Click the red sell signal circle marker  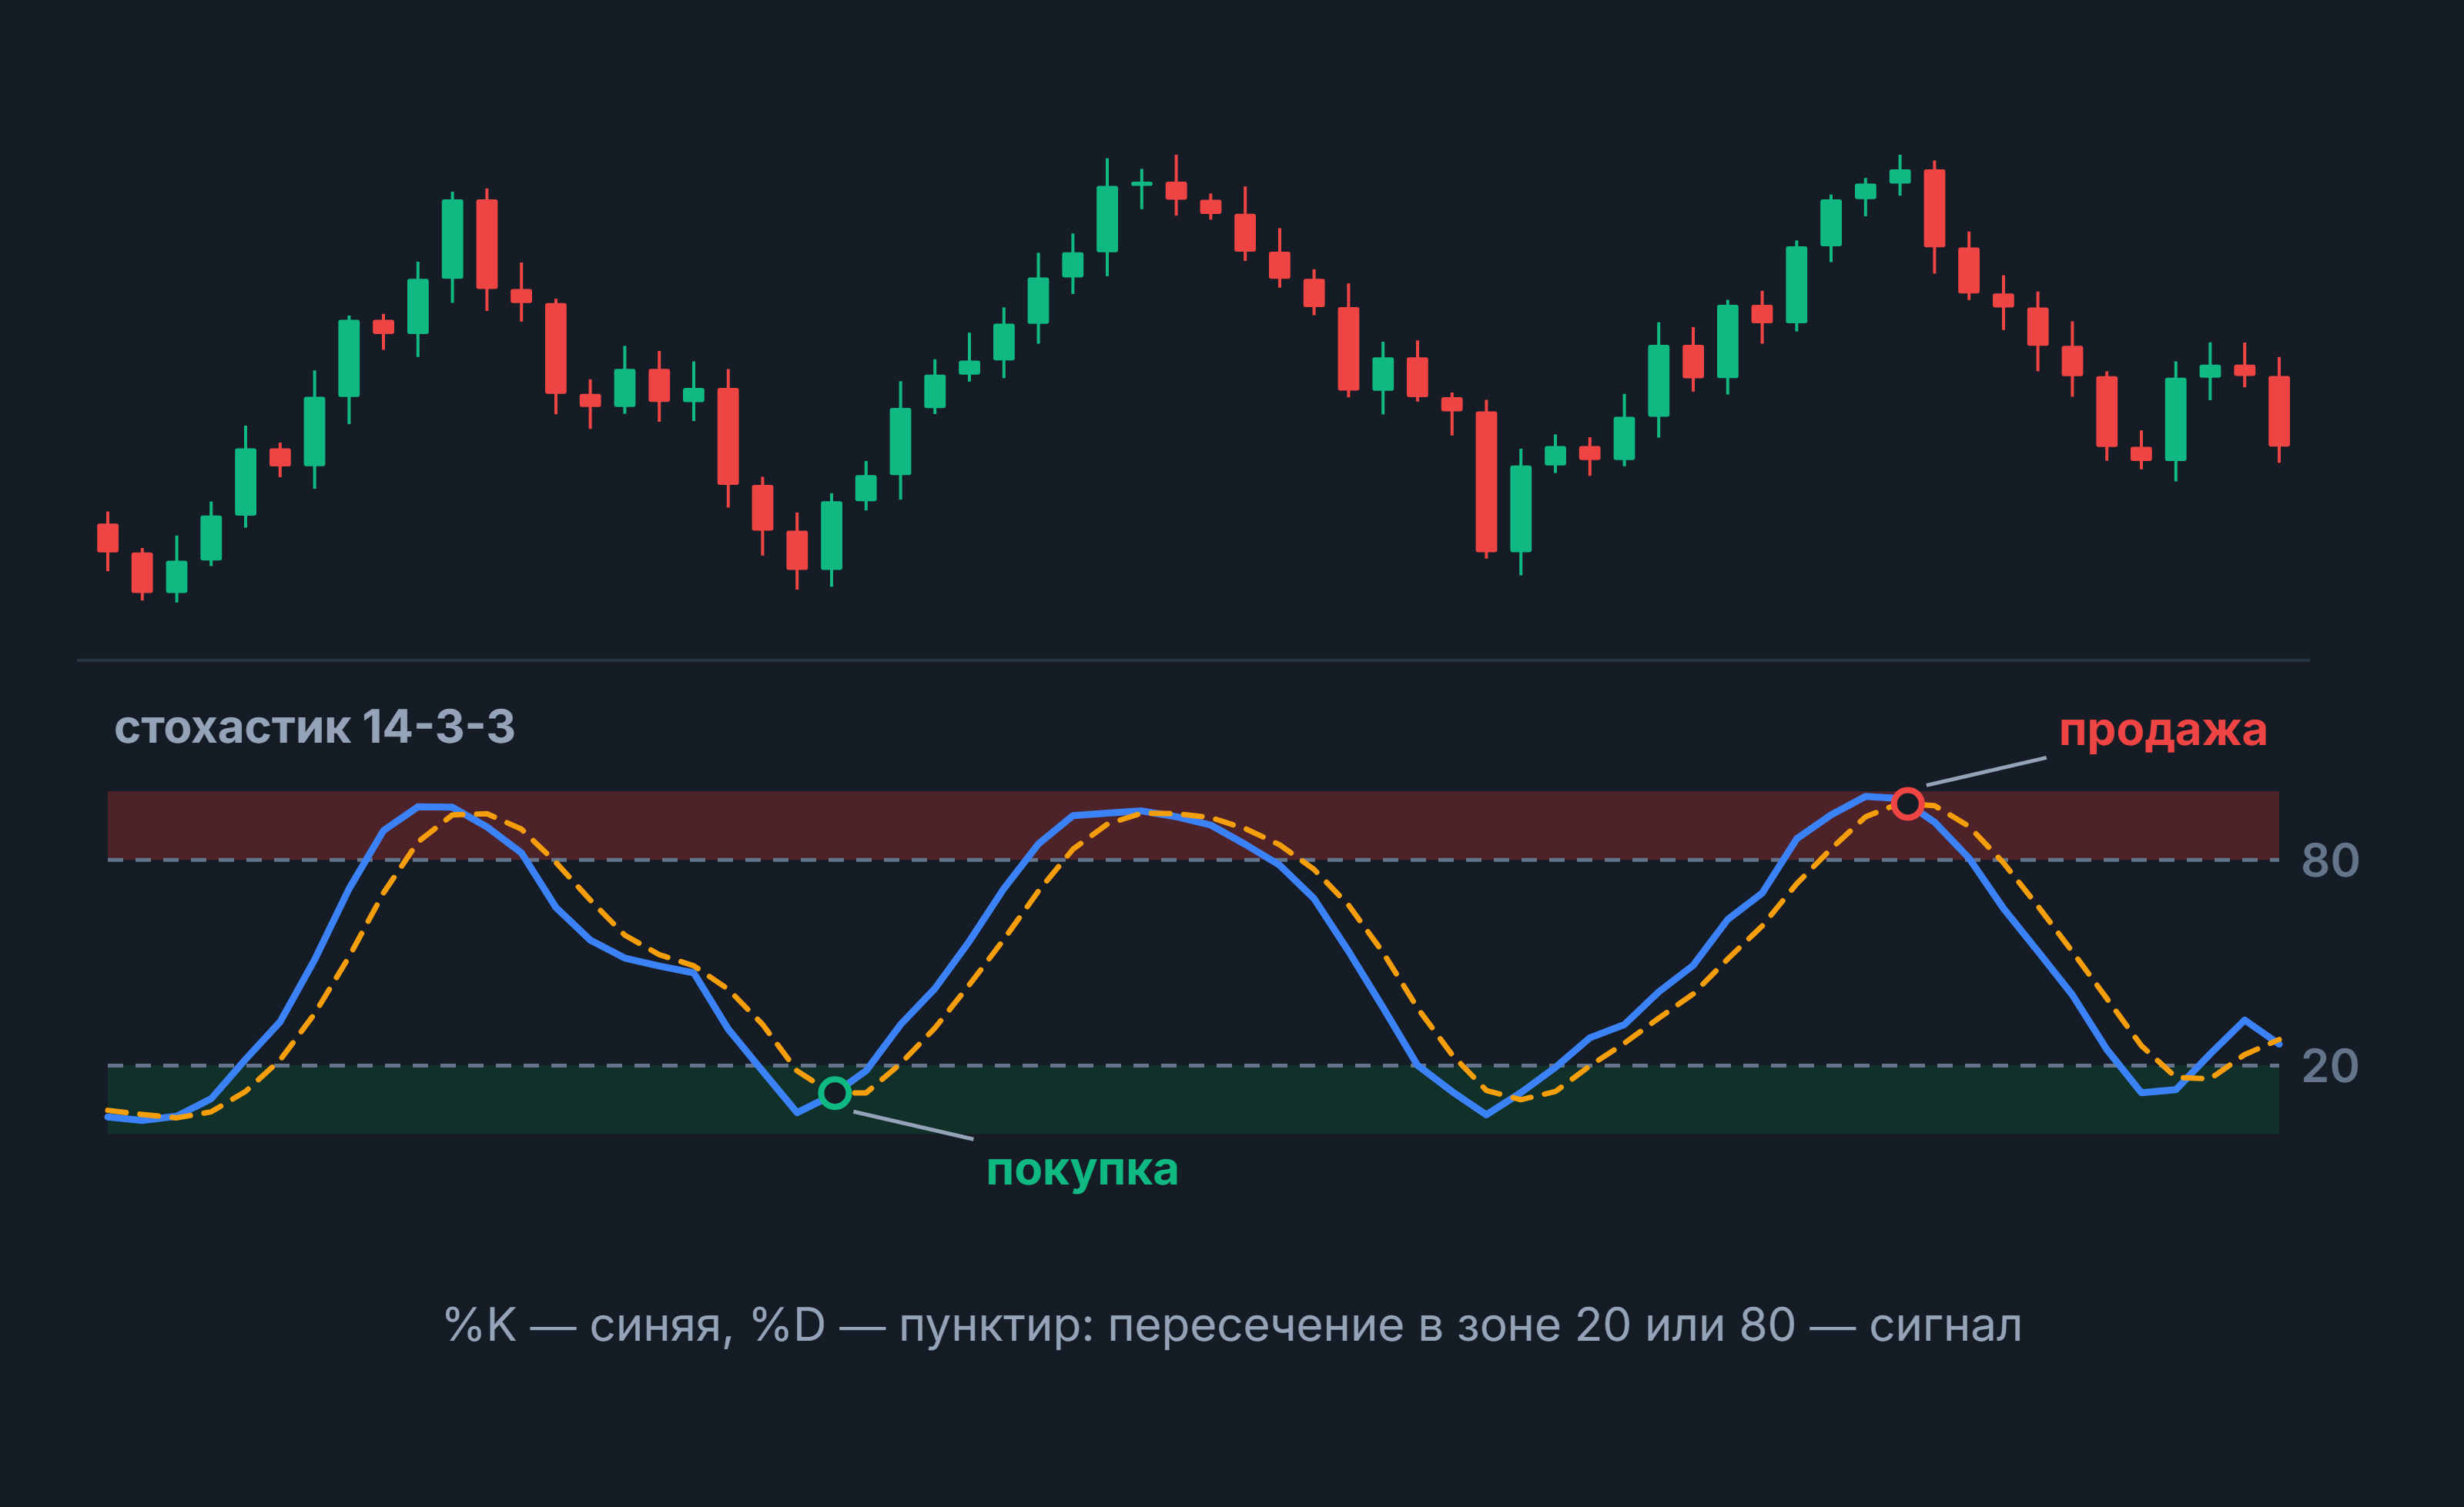pos(1908,804)
